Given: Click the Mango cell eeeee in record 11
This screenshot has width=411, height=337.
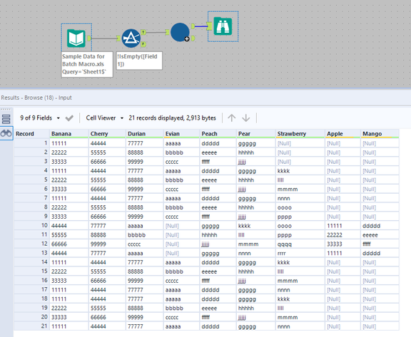Looking at the screenshot, I should click(380, 235).
